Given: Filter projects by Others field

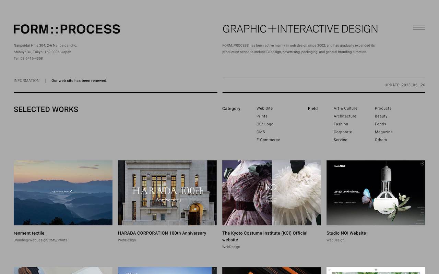Looking at the screenshot, I should point(381,140).
